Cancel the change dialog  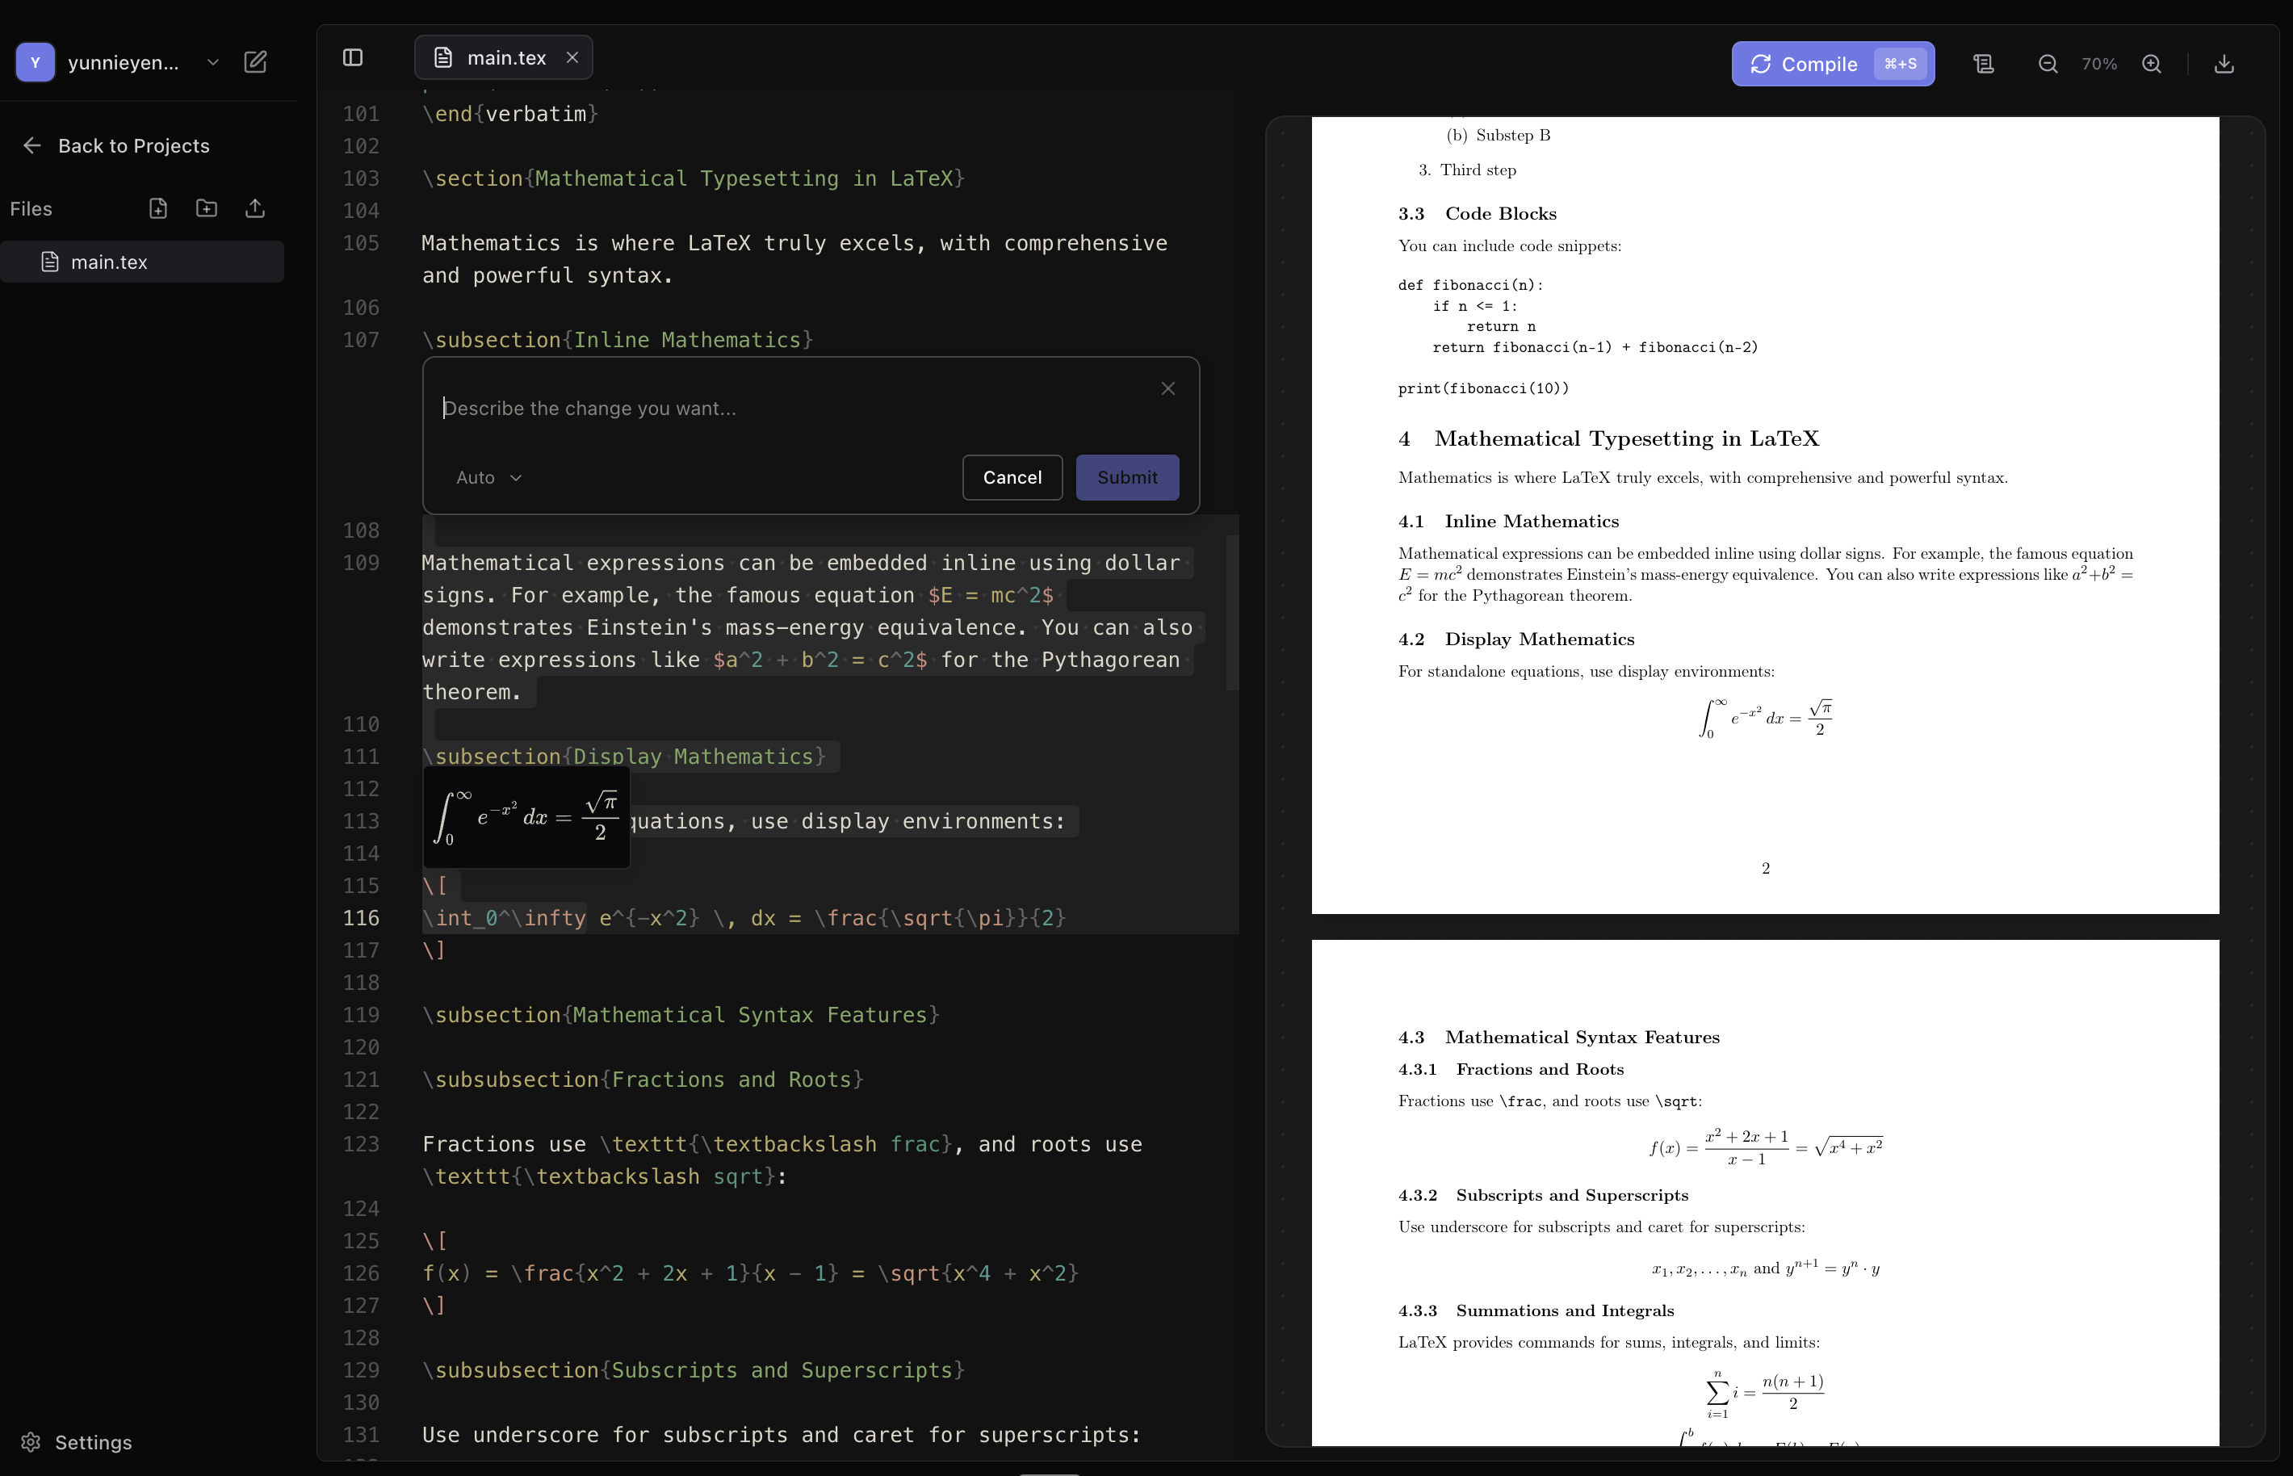tap(1012, 477)
